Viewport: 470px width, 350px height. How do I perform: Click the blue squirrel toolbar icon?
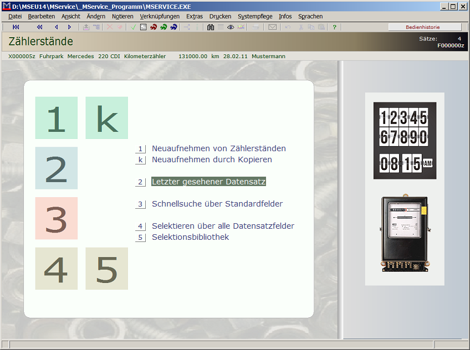(x=173, y=27)
